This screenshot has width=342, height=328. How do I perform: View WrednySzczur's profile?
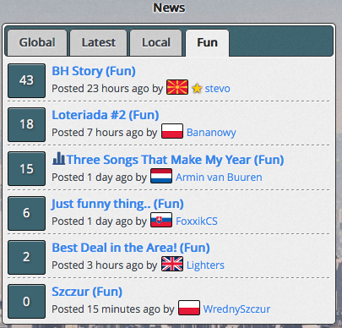pyautogui.click(x=236, y=309)
